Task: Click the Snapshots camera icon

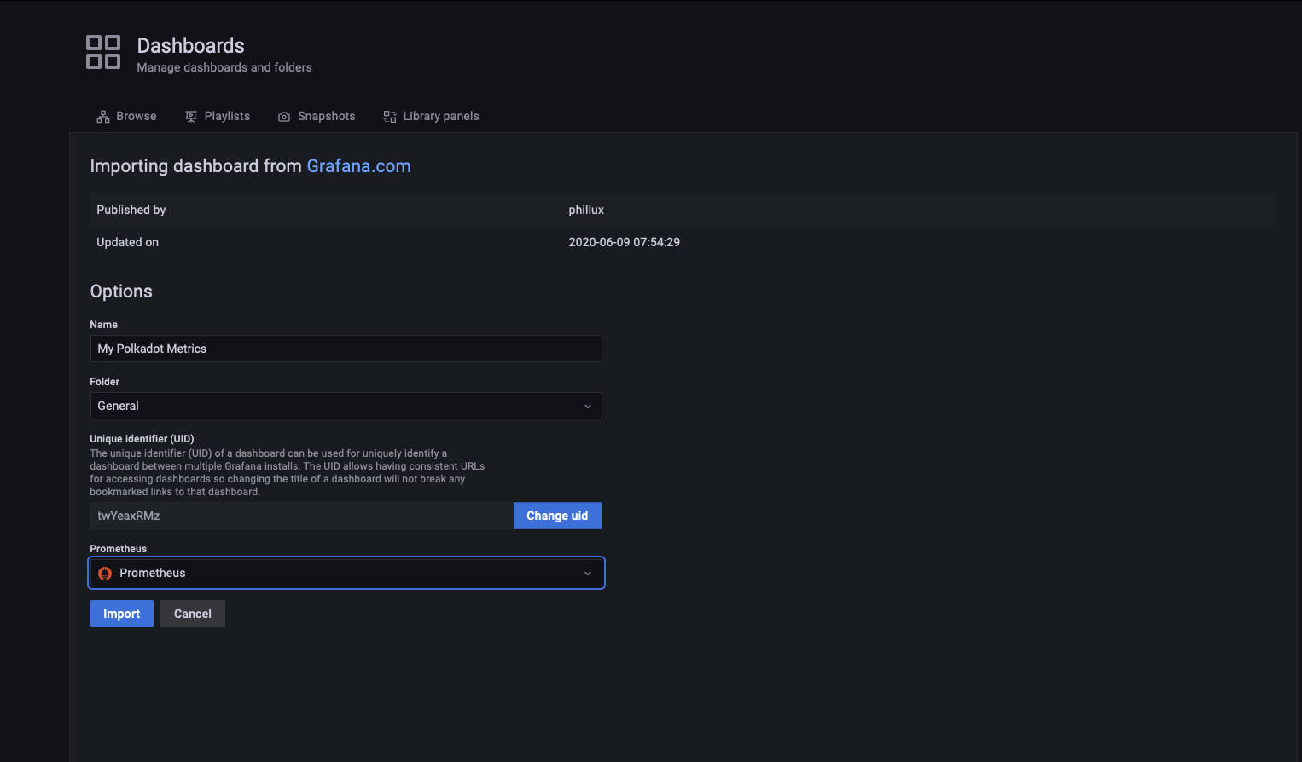Action: click(284, 117)
